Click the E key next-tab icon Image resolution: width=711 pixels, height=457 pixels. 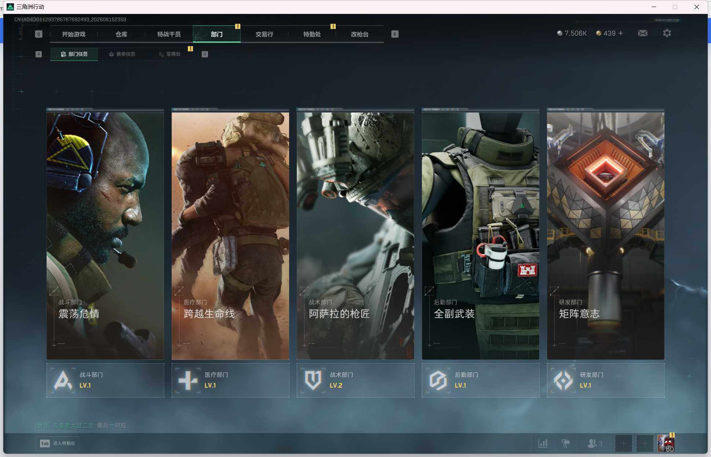click(x=395, y=34)
